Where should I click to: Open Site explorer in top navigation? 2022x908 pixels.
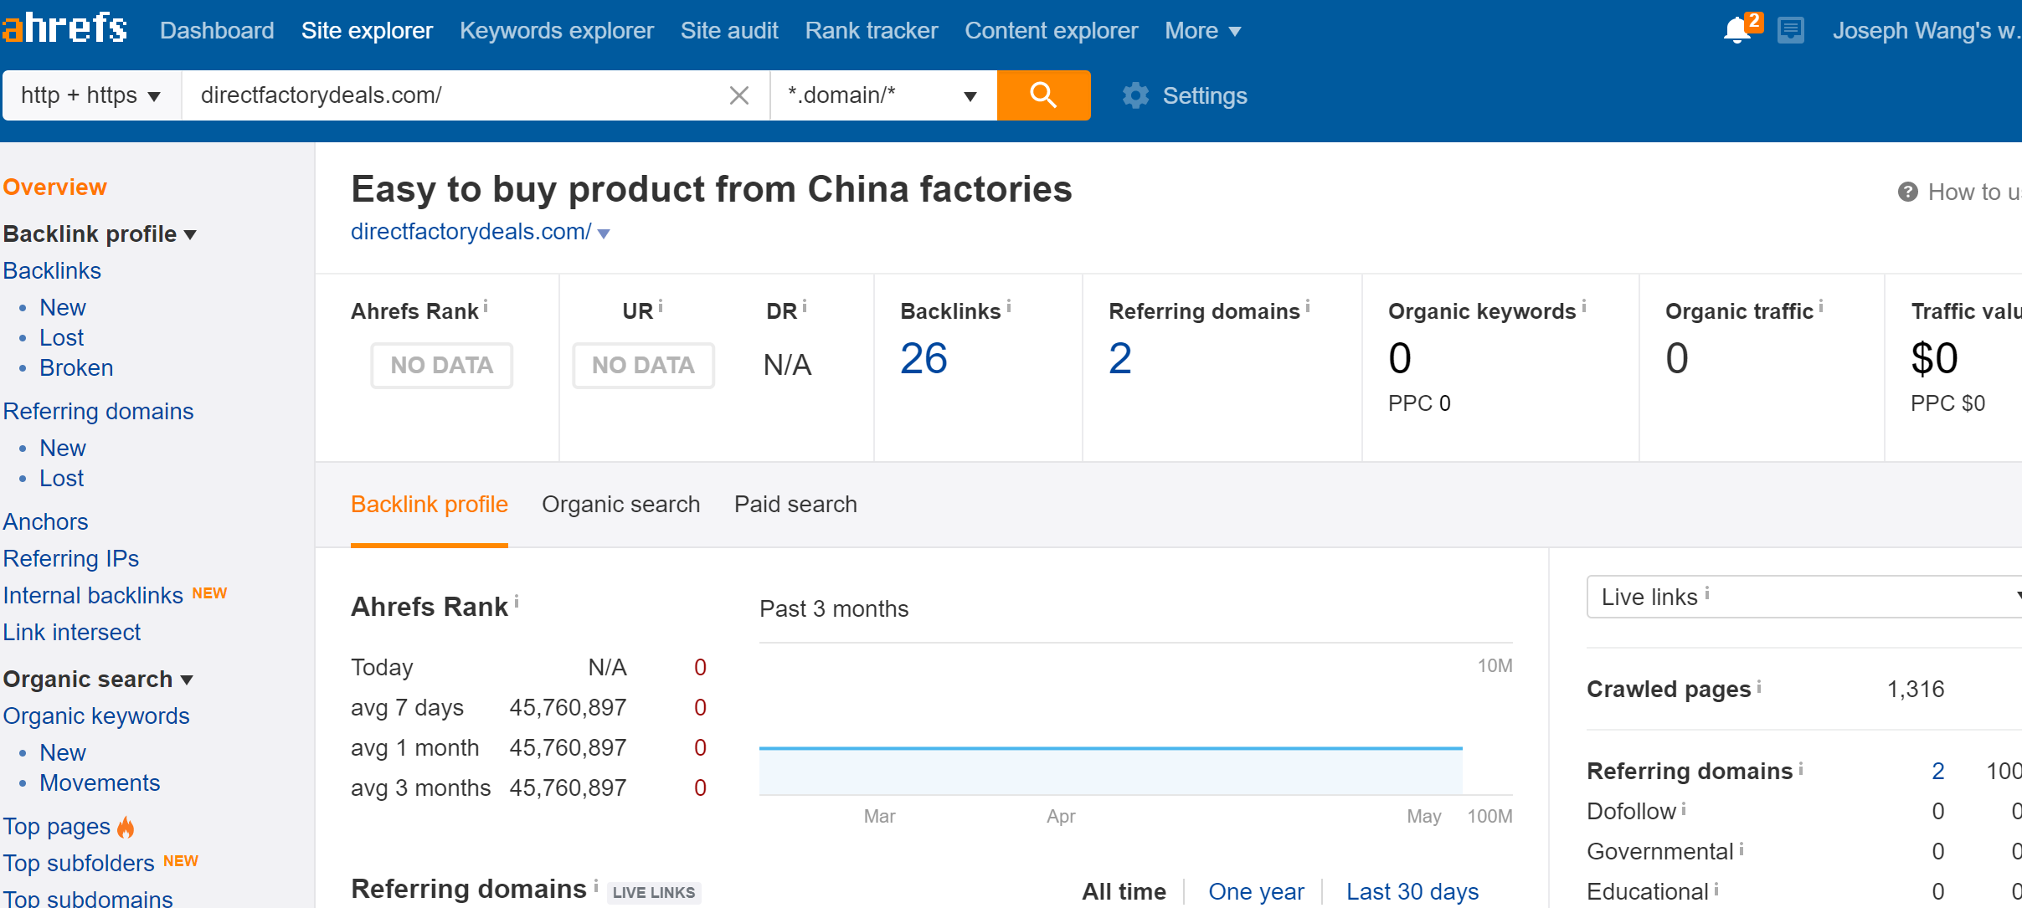tap(367, 31)
